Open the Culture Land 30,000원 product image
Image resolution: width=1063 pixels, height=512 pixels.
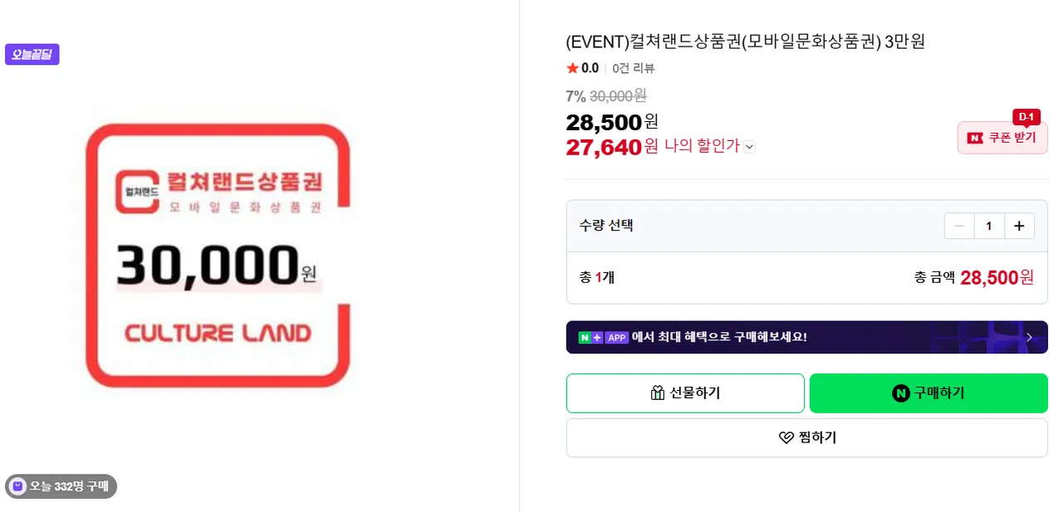tap(218, 256)
